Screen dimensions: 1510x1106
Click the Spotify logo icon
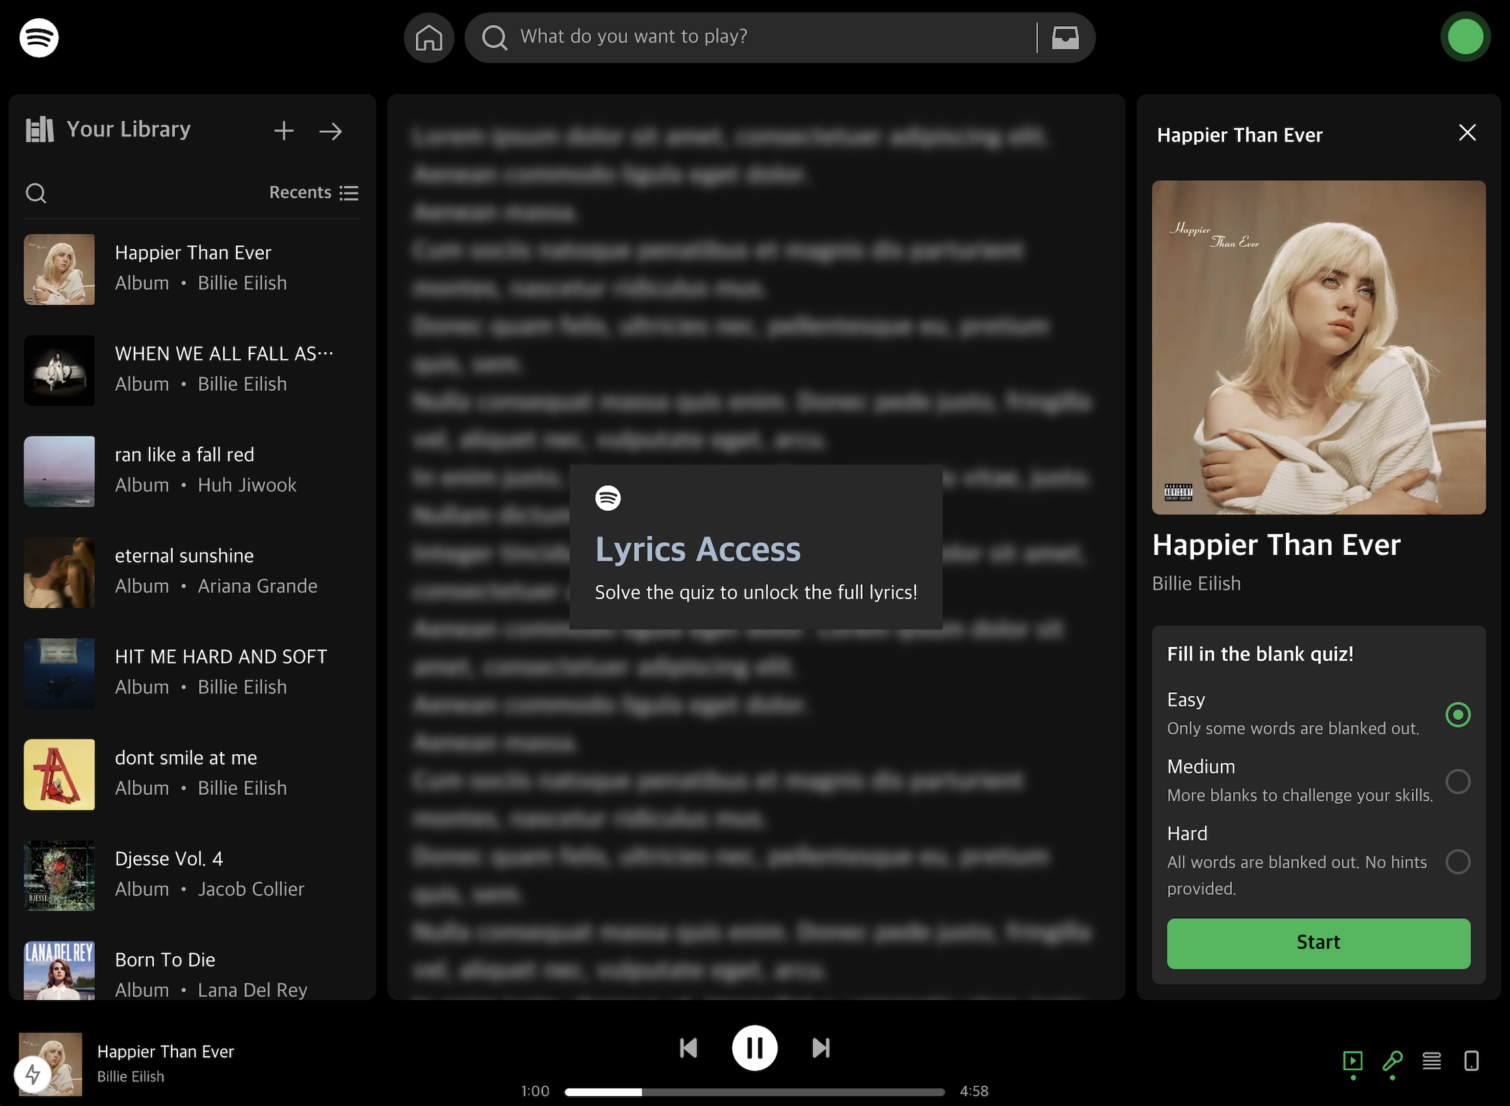tap(39, 38)
